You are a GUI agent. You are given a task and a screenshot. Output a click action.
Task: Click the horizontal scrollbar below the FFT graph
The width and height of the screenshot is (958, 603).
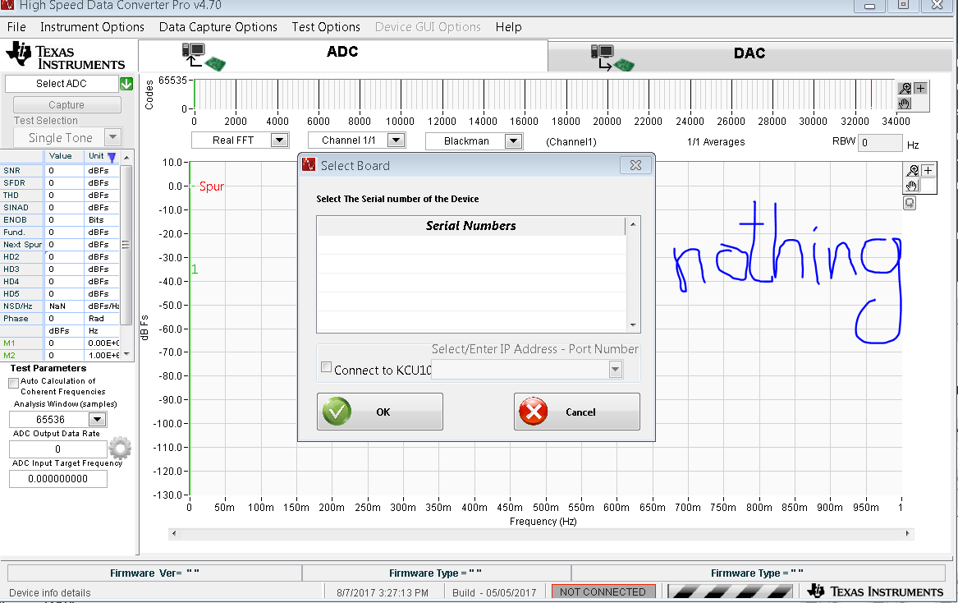[x=541, y=533]
